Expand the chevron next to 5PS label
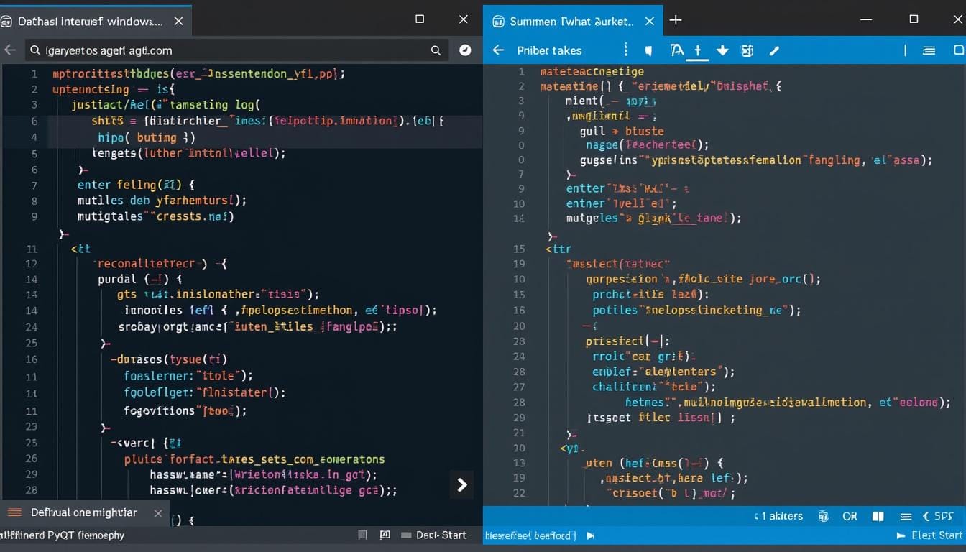 tap(926, 516)
